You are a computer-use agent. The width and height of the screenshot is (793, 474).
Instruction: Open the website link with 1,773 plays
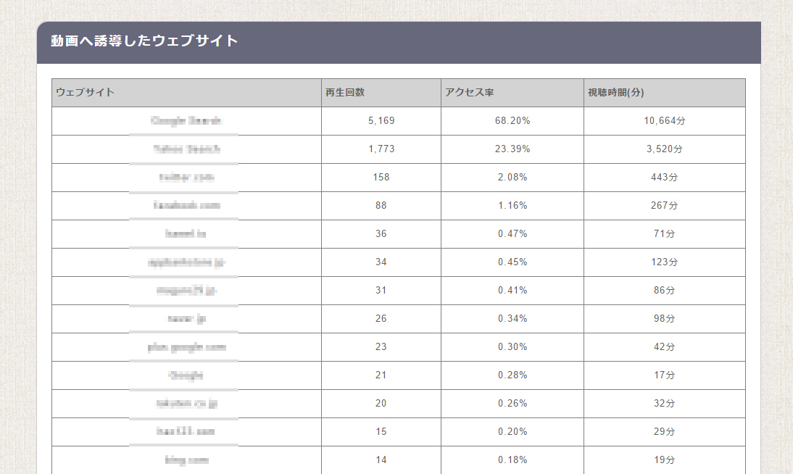(x=186, y=149)
